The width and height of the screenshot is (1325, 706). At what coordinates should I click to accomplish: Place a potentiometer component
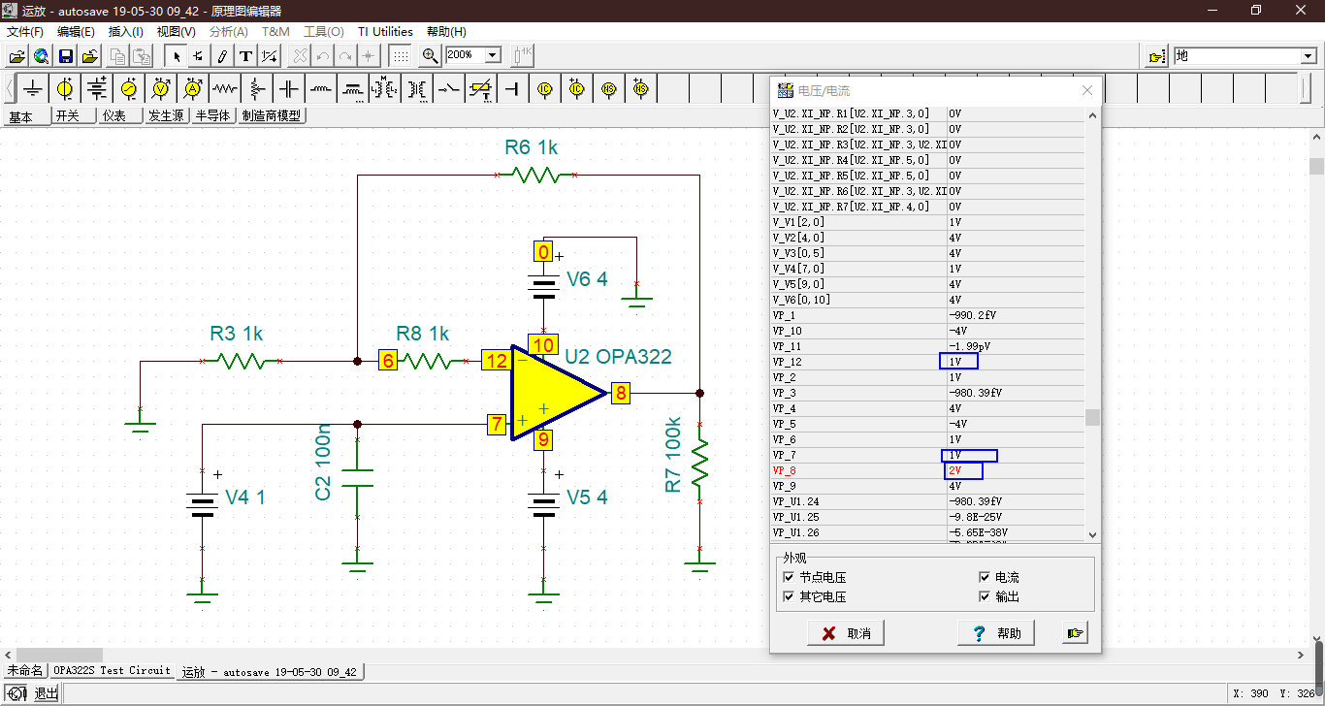click(x=257, y=89)
